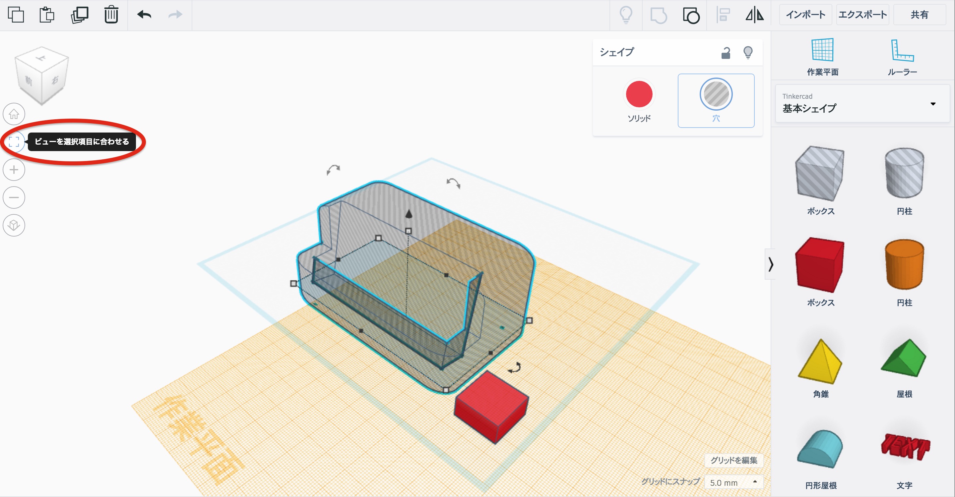This screenshot has width=955, height=497.
Task: Undo the last action
Action: (144, 15)
